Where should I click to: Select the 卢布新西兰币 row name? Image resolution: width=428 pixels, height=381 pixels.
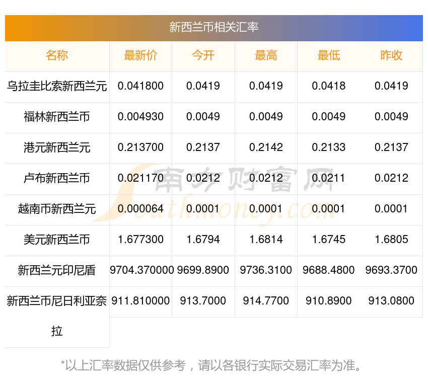click(x=57, y=178)
